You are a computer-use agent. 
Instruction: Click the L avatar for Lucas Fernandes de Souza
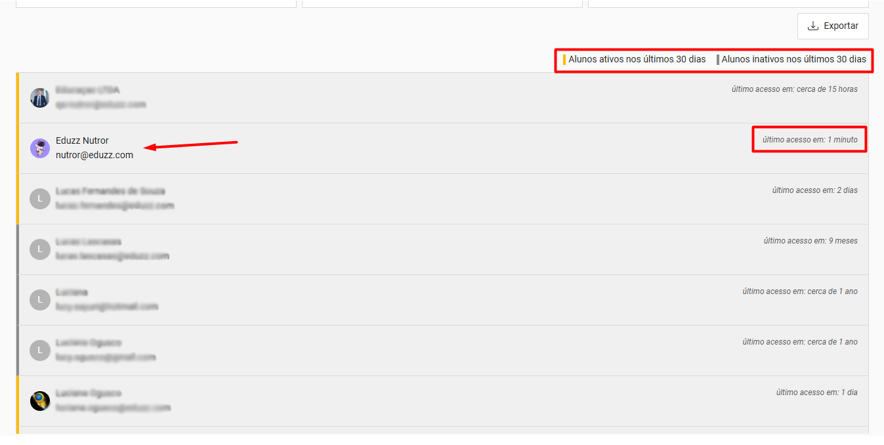40,199
